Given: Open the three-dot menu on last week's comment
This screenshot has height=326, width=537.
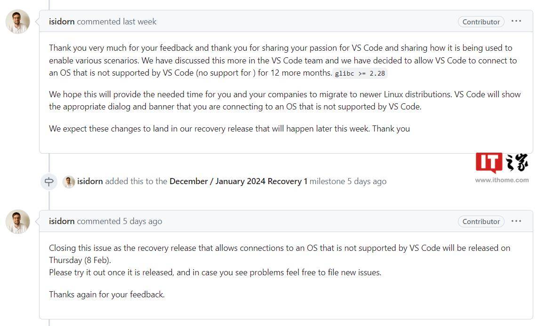Looking at the screenshot, I should pos(516,21).
